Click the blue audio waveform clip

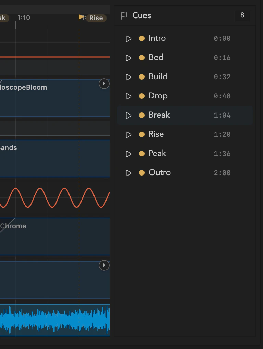tap(55, 320)
